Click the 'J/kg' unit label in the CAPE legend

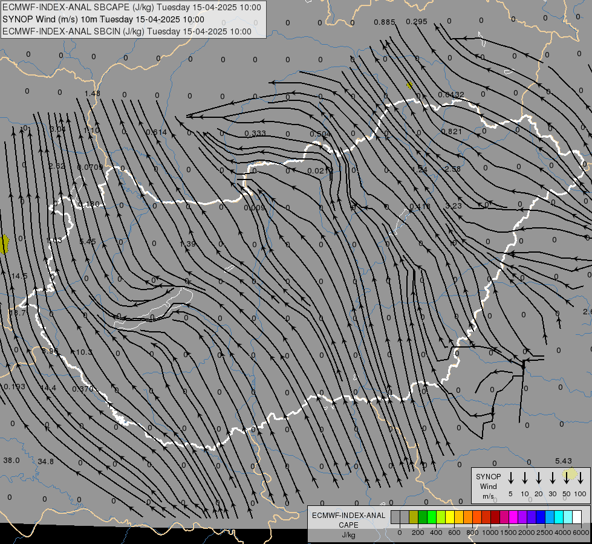[348, 535]
